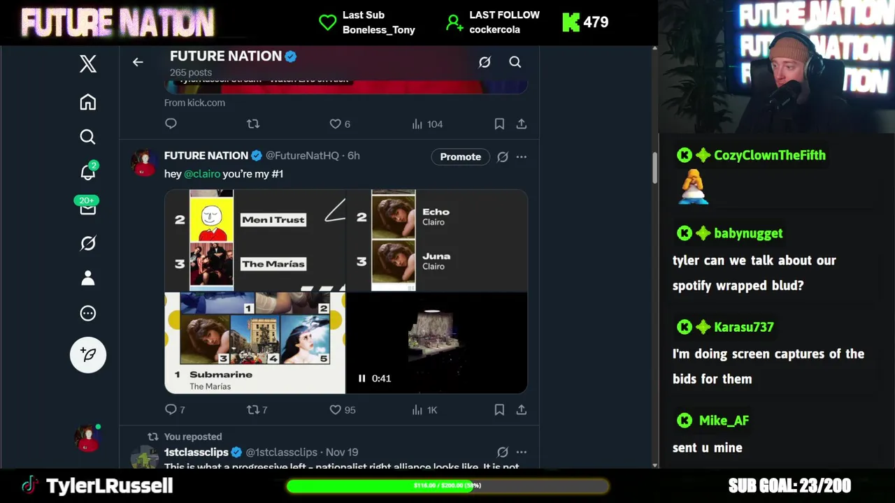Open the @clairo mention link
Image resolution: width=895 pixels, height=503 pixels.
(x=202, y=174)
